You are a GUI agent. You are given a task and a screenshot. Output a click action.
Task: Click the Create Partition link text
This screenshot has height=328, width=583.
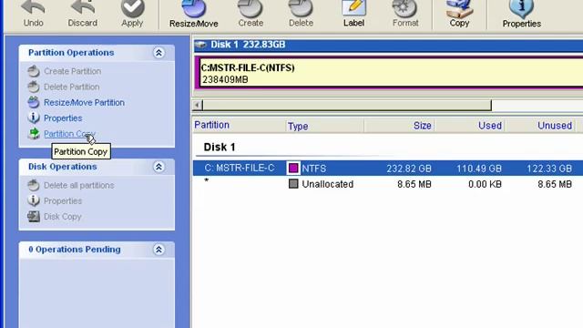[73, 71]
